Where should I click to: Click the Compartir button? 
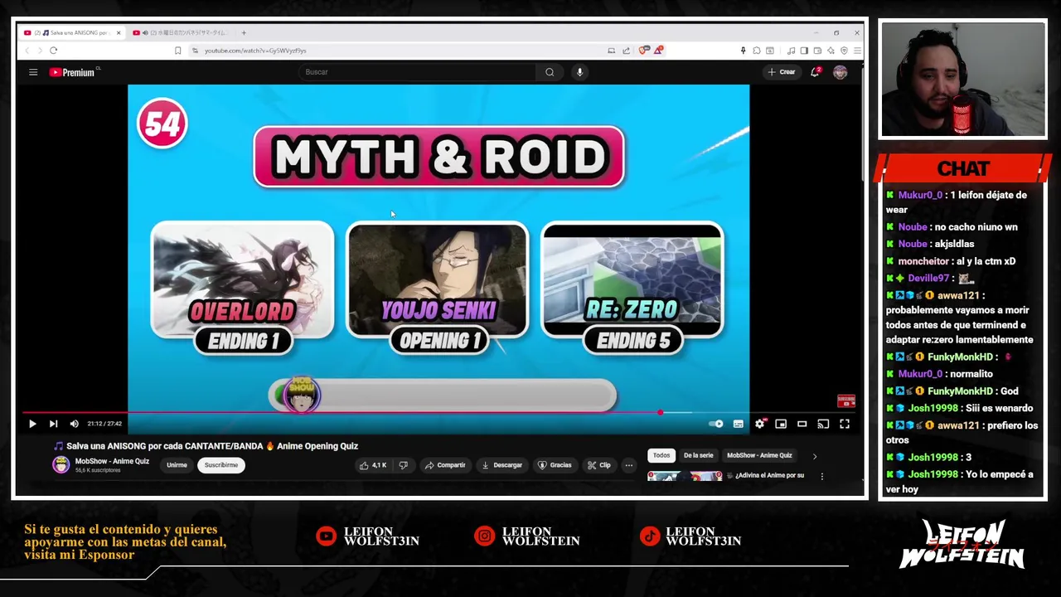pyautogui.click(x=445, y=465)
